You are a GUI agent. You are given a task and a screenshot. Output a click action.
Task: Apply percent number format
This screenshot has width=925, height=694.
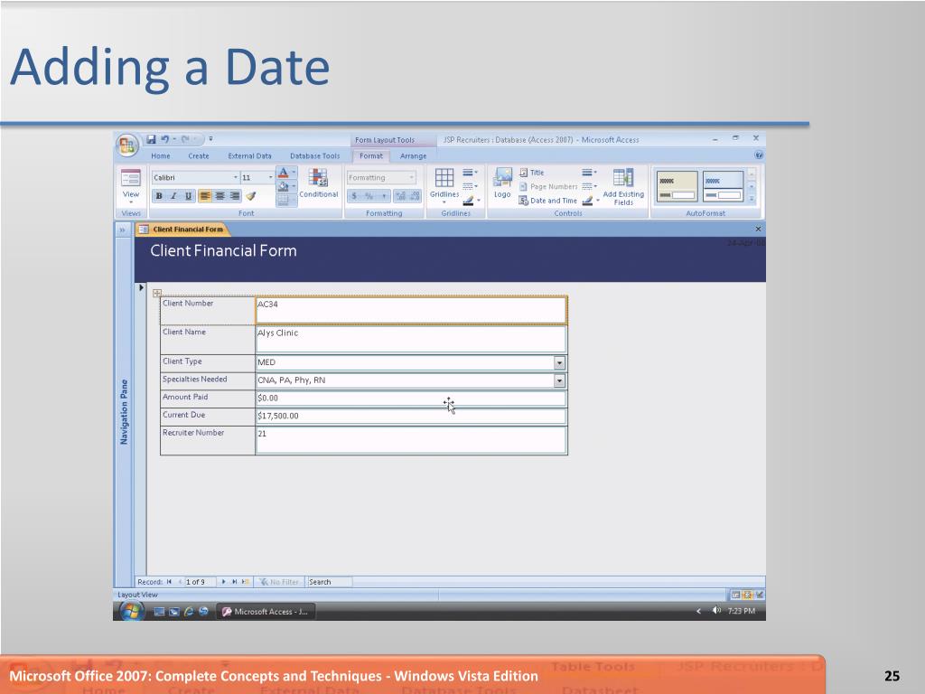pyautogui.click(x=369, y=196)
